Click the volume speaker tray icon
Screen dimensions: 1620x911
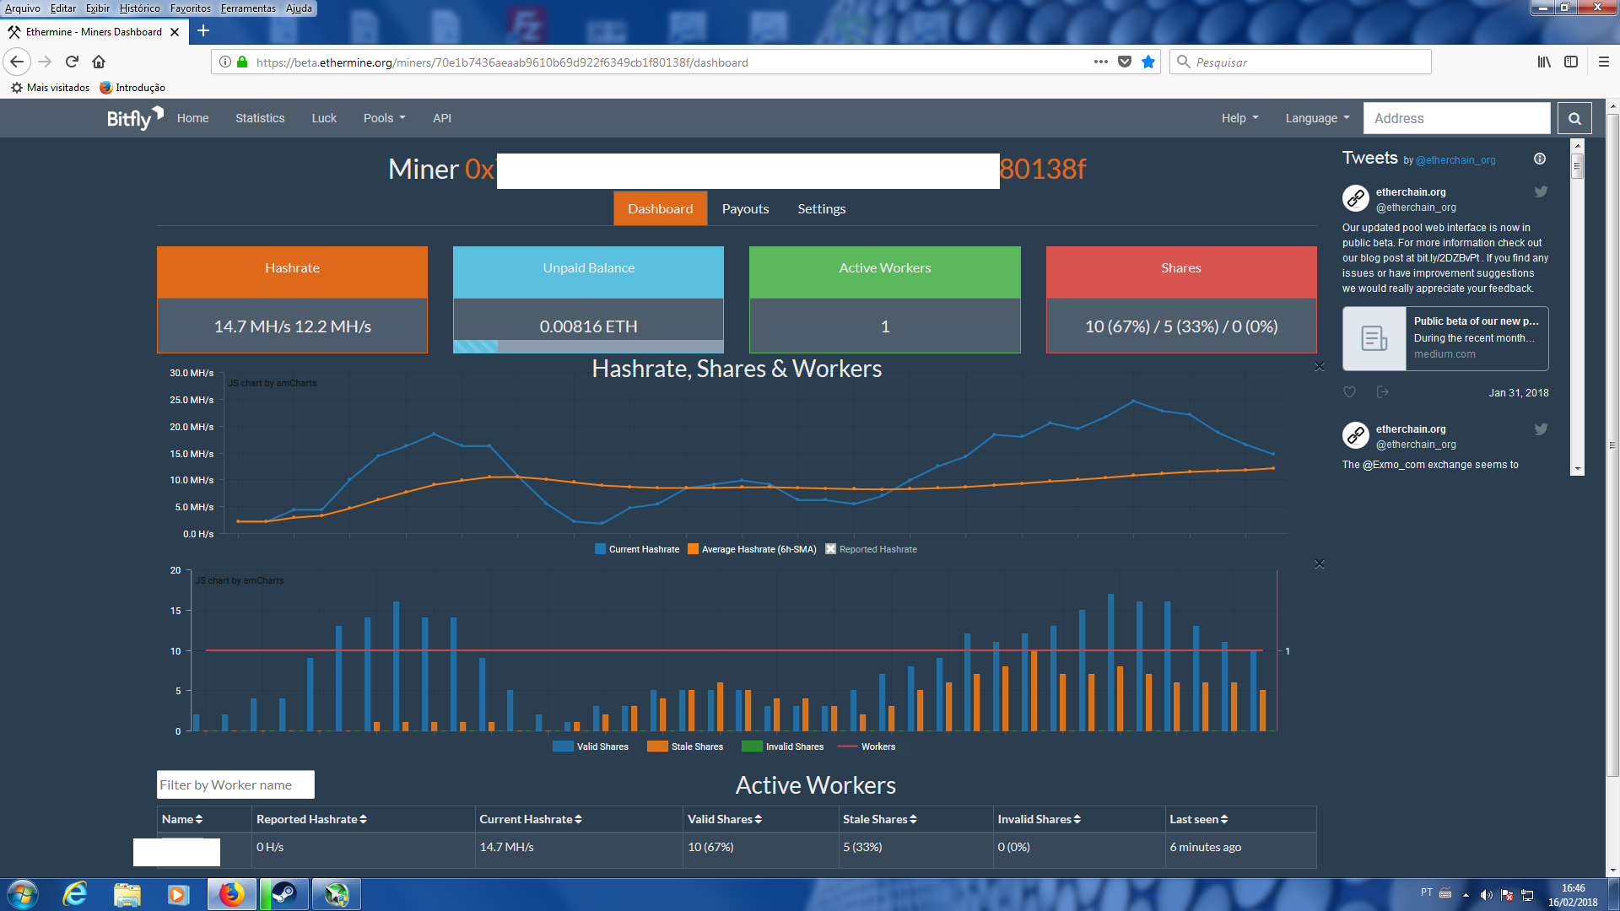1486,895
